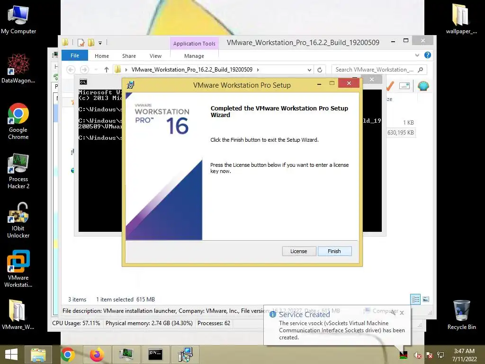Image resolution: width=485 pixels, height=364 pixels.
Task: Open the Home tab in Explorer ribbon
Action: (x=102, y=56)
